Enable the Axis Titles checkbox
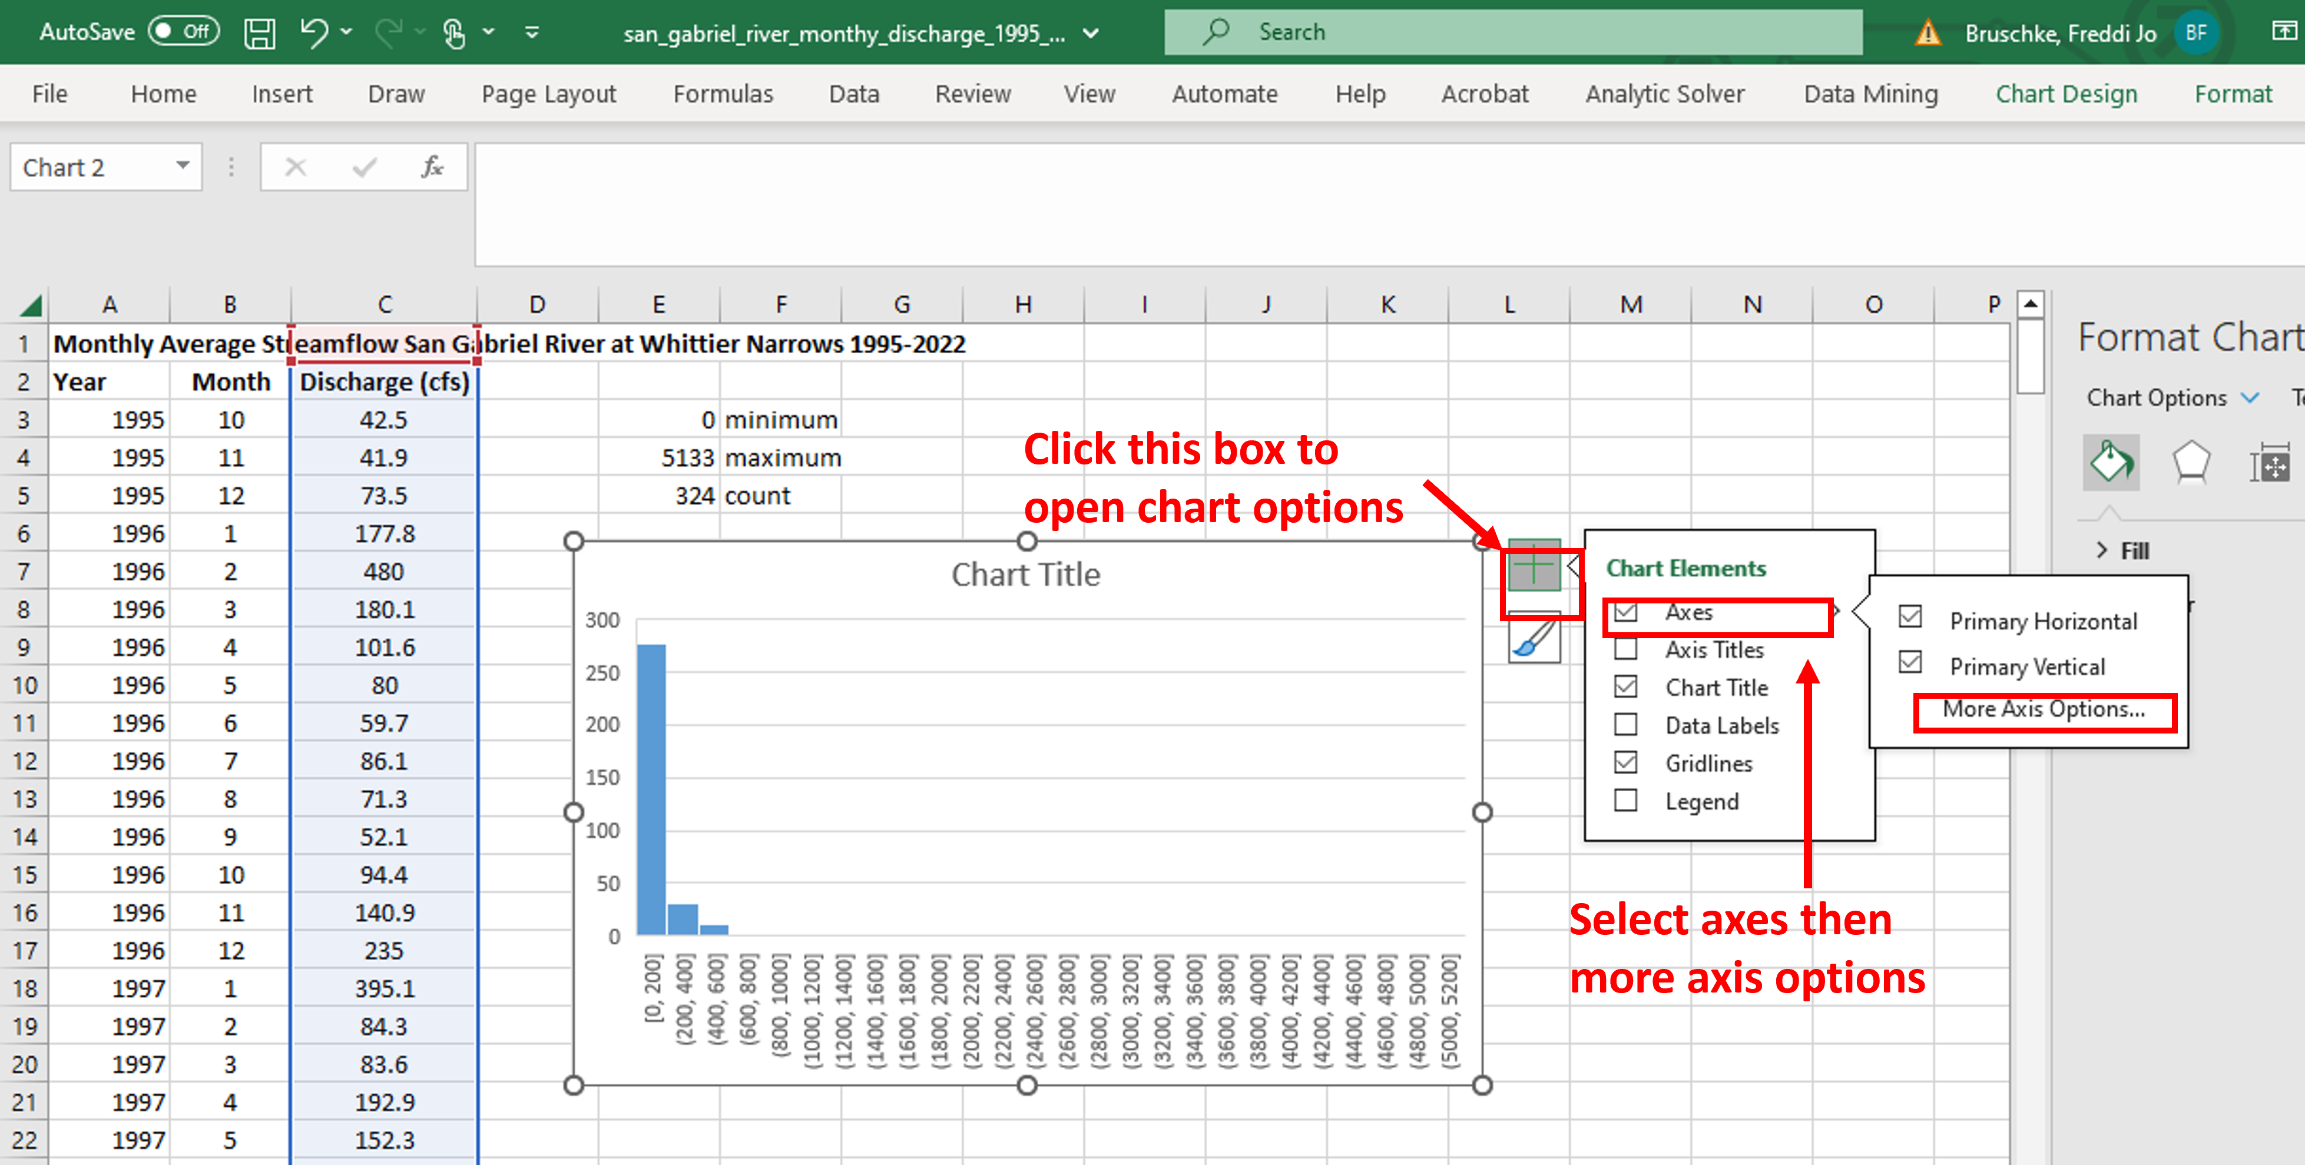Image resolution: width=2305 pixels, height=1165 pixels. coord(1625,649)
